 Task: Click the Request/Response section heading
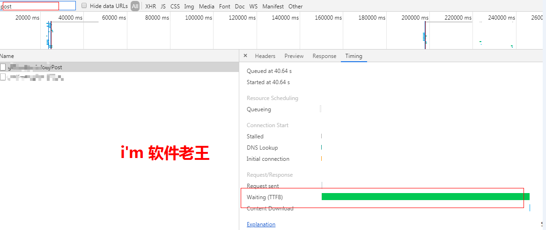[270, 175]
